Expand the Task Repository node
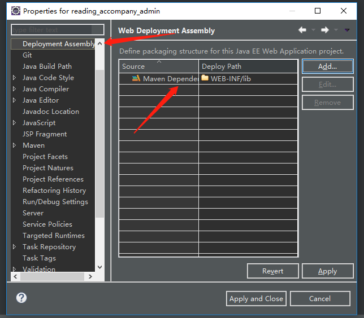 tap(14, 246)
